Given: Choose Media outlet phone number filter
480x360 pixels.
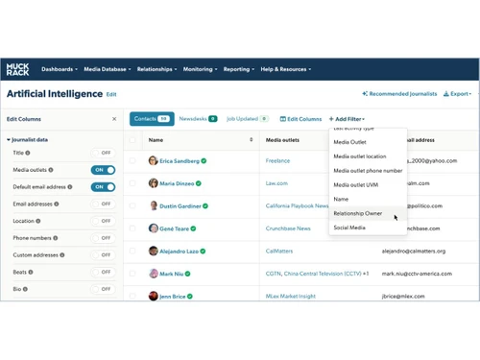Looking at the screenshot, I should pyautogui.click(x=368, y=171).
